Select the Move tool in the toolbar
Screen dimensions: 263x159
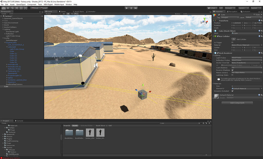(x=8, y=8)
